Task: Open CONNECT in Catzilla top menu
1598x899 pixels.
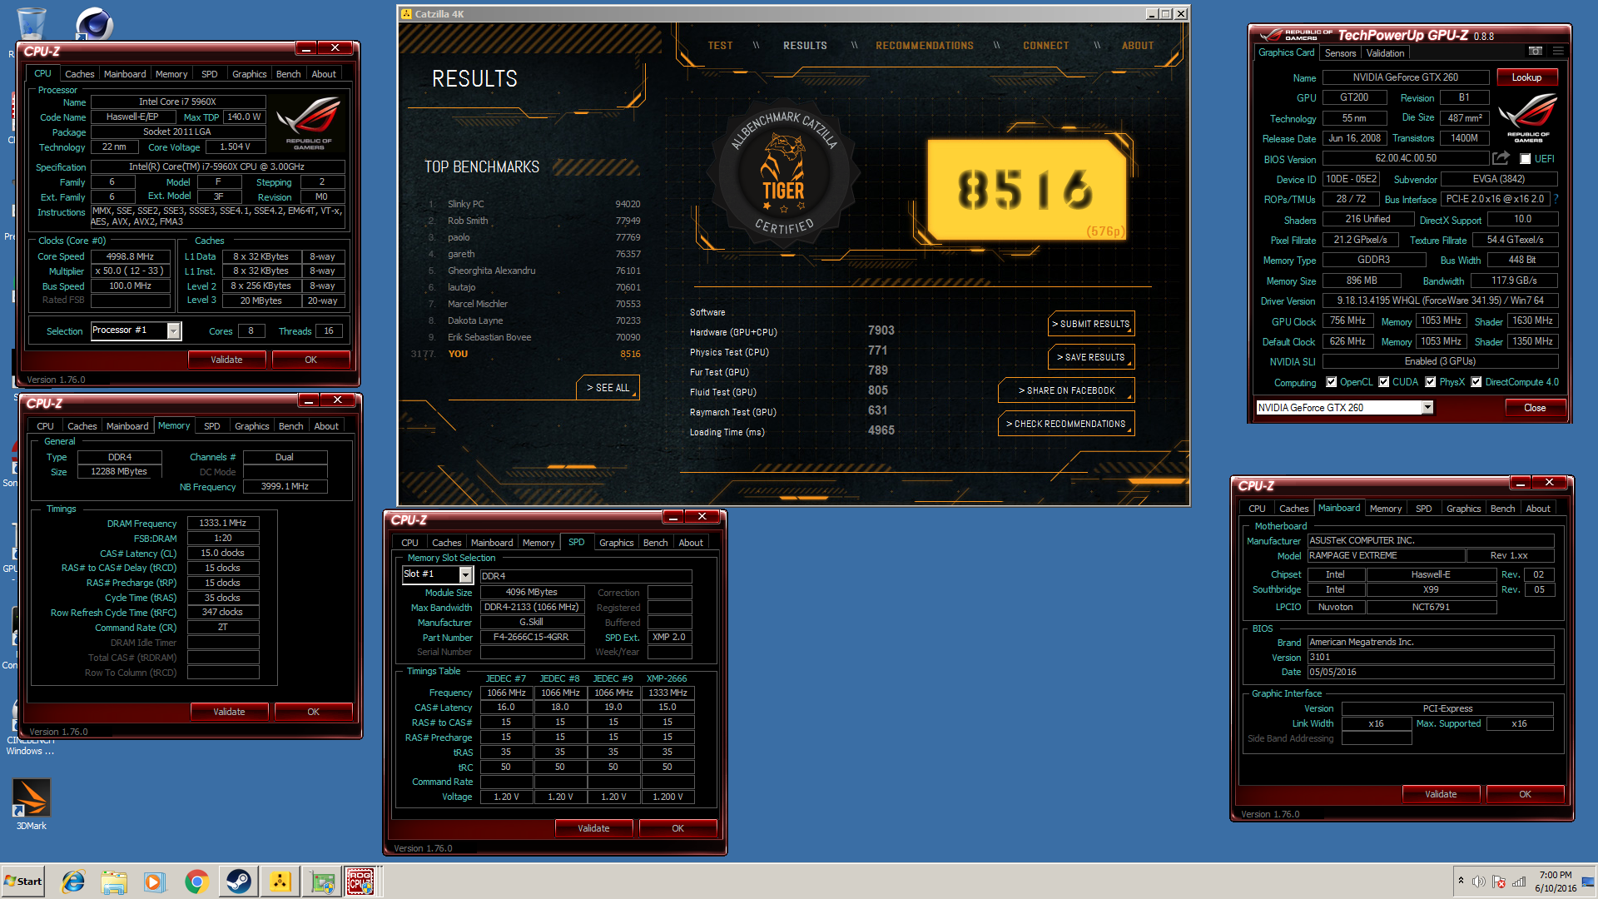Action: click(x=1046, y=46)
